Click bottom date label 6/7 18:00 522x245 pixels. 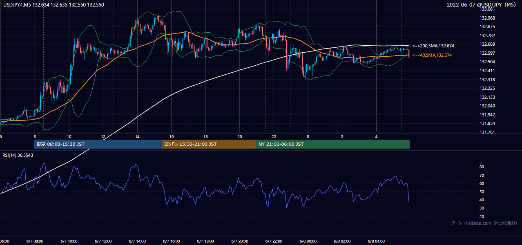(x=205, y=241)
